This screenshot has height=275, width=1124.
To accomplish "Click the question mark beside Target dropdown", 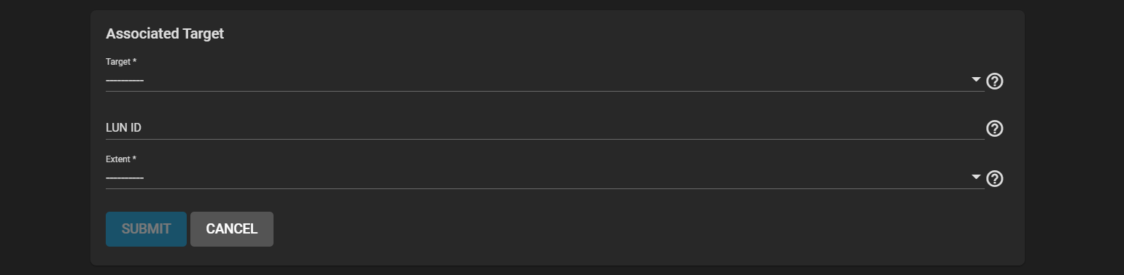I will pos(994,81).
